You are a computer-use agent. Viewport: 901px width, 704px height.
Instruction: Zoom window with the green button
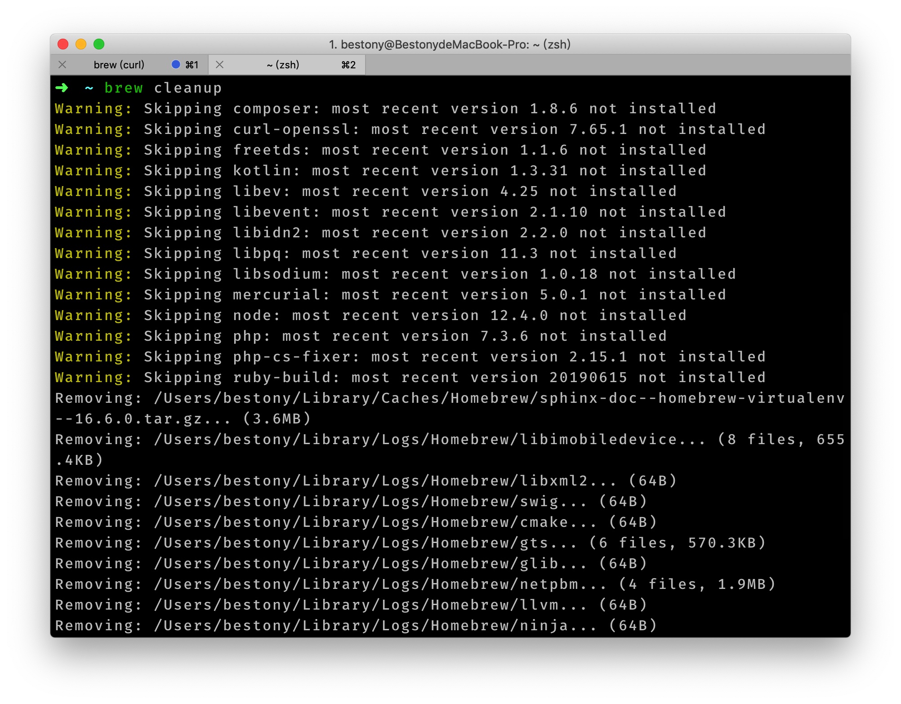99,44
